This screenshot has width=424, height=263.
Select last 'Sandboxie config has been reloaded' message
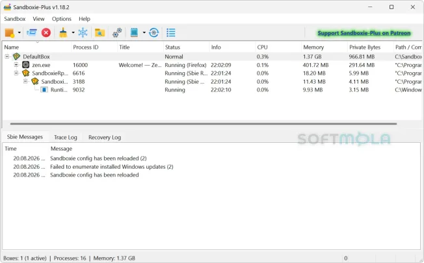click(x=94, y=175)
